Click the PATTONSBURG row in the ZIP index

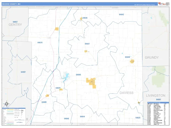tap(157, 123)
